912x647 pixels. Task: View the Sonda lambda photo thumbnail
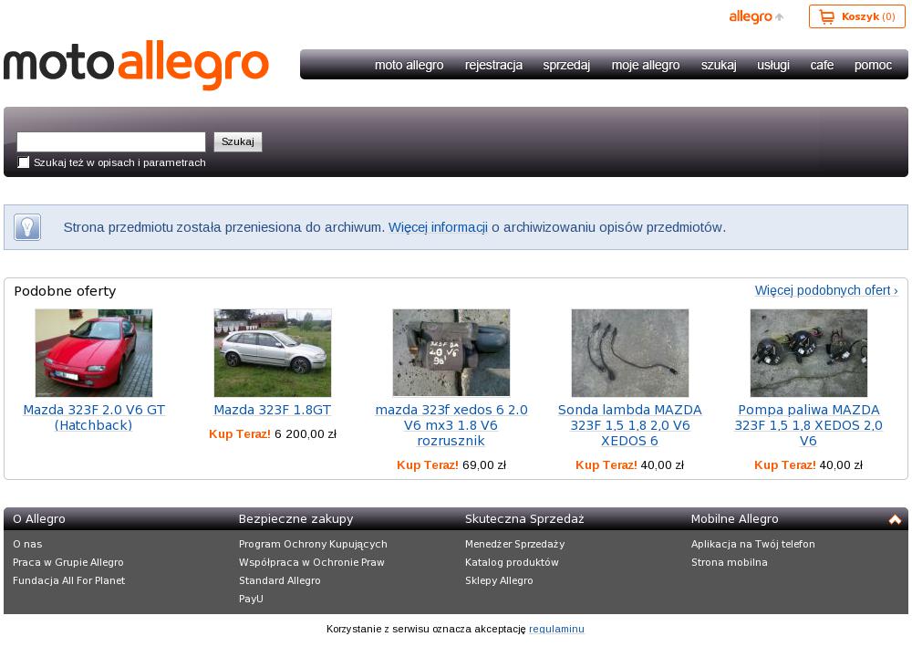pyautogui.click(x=630, y=353)
